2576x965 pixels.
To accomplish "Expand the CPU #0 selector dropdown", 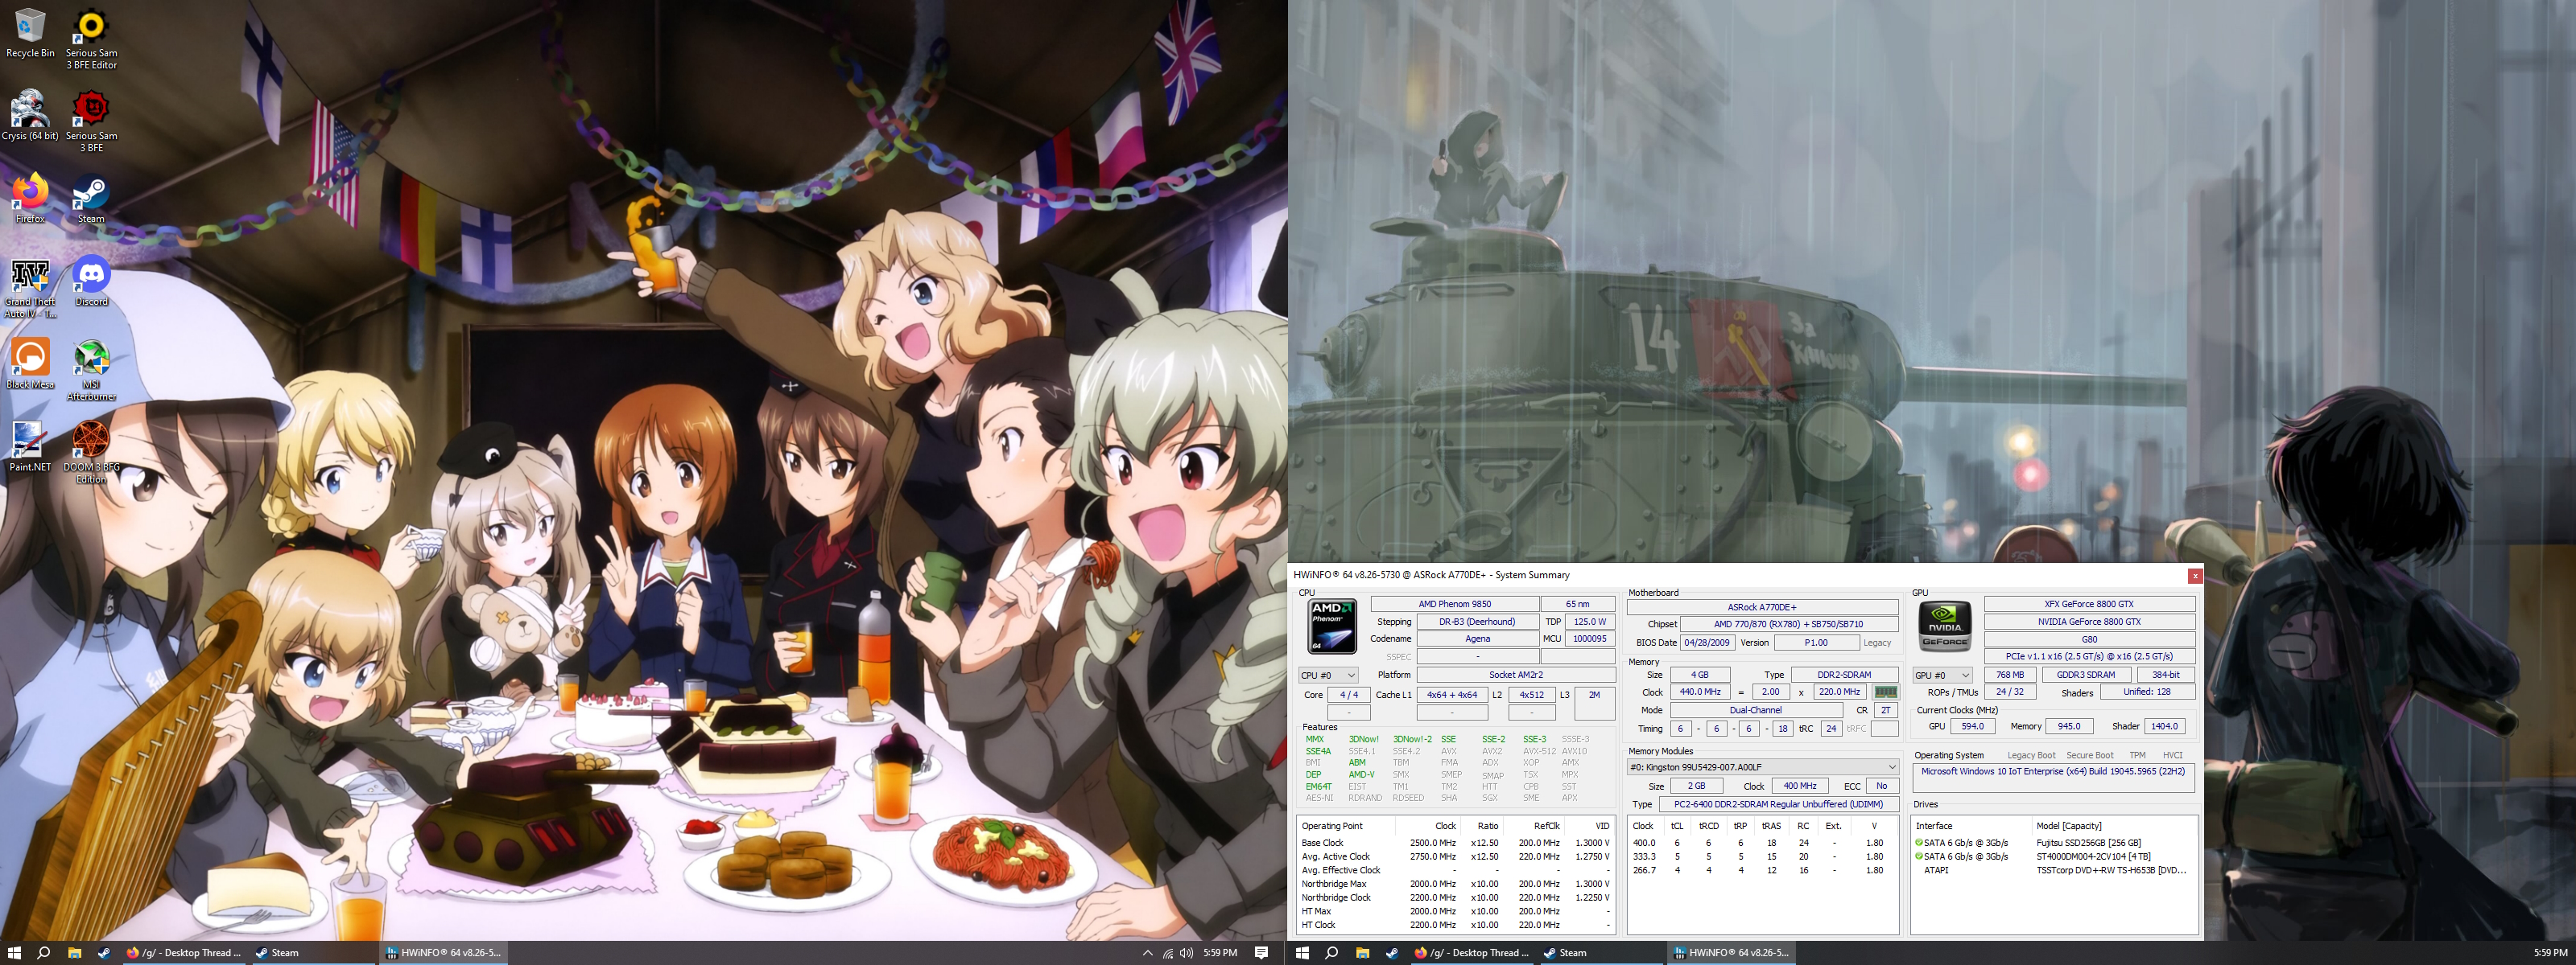I will pos(1328,675).
